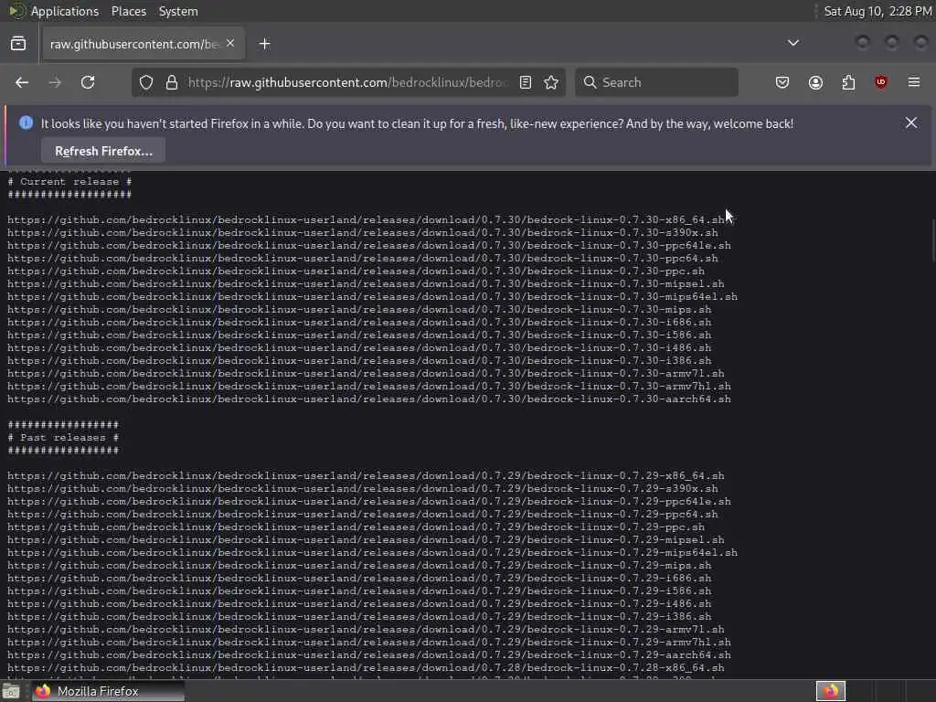The height and width of the screenshot is (702, 936).
Task: Open Firefox account icon
Action: point(815,82)
